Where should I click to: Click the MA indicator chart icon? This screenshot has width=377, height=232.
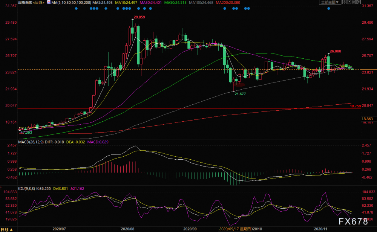coord(49,2)
